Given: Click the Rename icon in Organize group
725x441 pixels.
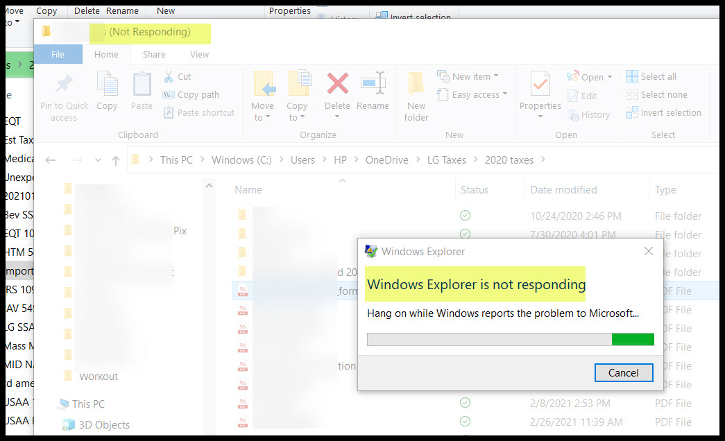Looking at the screenshot, I should pos(373,84).
